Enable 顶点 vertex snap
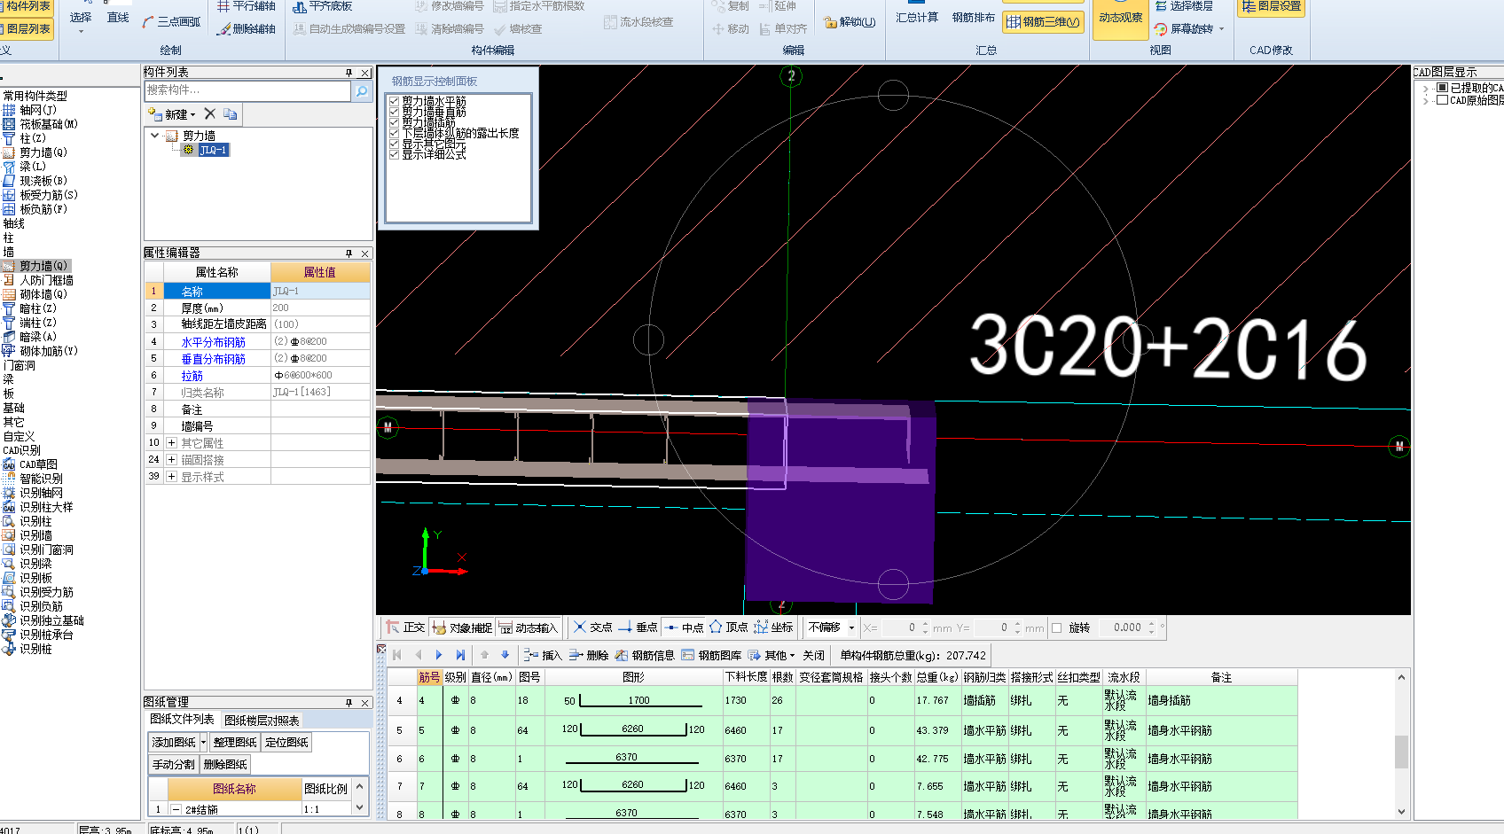Viewport: 1504px width, 834px height. [728, 627]
